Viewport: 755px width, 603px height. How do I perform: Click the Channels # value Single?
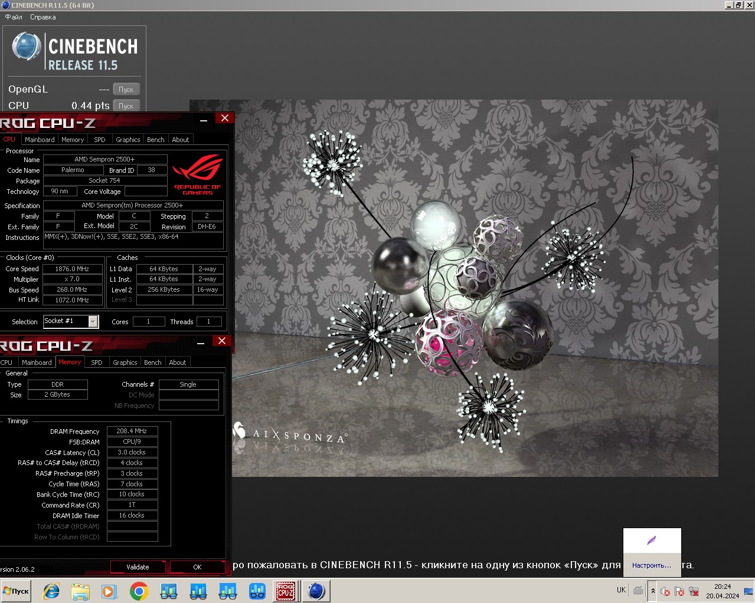tap(189, 384)
